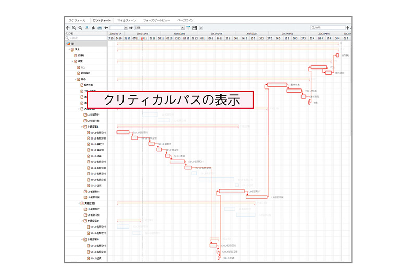Screen dimensions: 417x279
Task: Click the left arrow navigation icon
Action: (x=106, y=27)
